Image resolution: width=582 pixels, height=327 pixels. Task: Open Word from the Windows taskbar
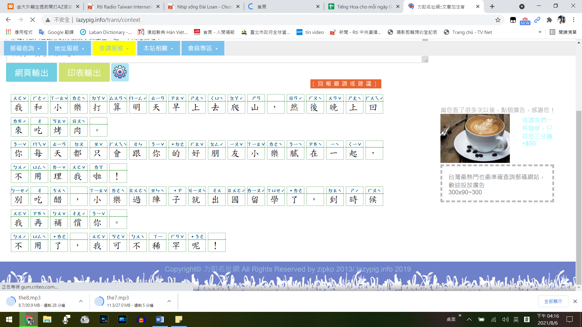160,319
